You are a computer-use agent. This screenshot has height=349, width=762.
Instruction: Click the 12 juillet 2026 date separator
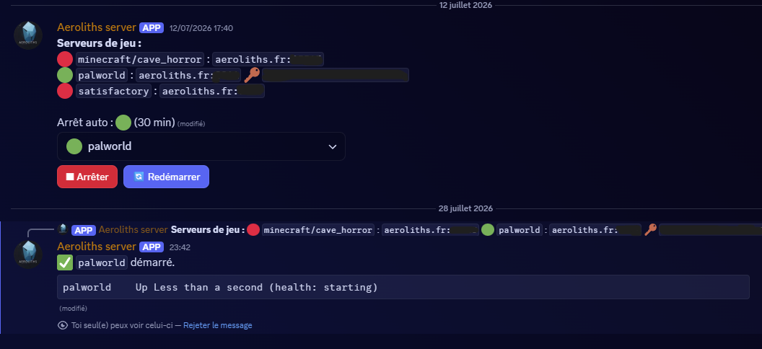(465, 5)
